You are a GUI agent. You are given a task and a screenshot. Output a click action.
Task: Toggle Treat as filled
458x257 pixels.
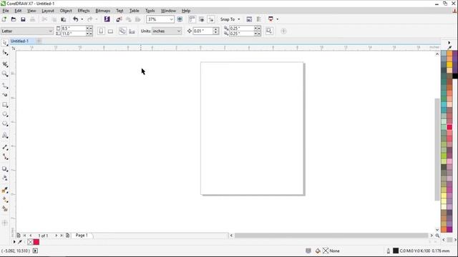coord(269,31)
